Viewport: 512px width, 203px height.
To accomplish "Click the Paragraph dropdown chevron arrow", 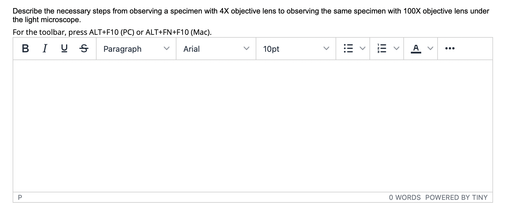I will click(166, 49).
